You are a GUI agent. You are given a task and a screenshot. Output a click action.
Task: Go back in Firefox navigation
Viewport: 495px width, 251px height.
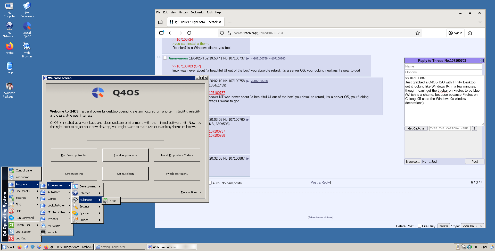[171, 33]
